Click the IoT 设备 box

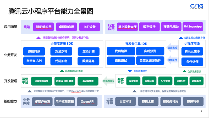[x=90, y=27]
